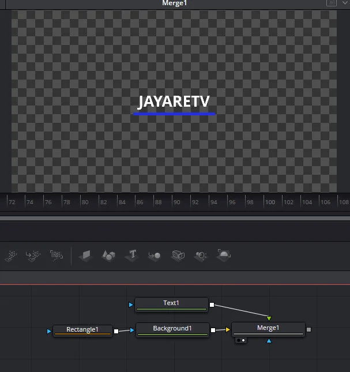Click the blue mask input under Merge1

269,341
